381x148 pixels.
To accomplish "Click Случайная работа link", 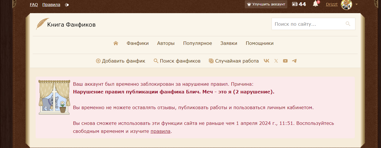I will [234, 61].
